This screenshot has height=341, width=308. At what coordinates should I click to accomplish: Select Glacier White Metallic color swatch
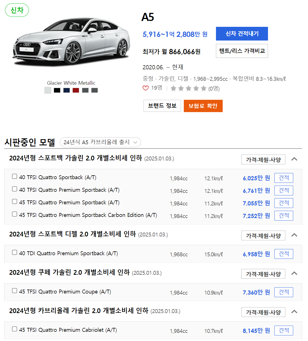(x=48, y=90)
